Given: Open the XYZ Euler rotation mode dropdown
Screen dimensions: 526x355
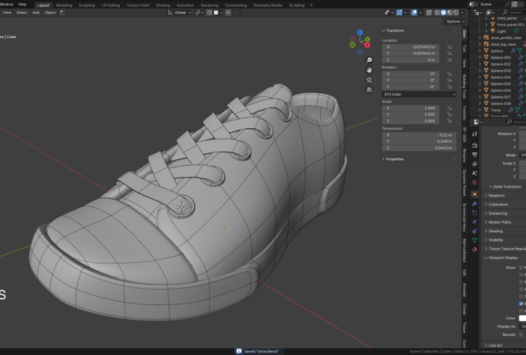Looking at the screenshot, I should tap(419, 94).
